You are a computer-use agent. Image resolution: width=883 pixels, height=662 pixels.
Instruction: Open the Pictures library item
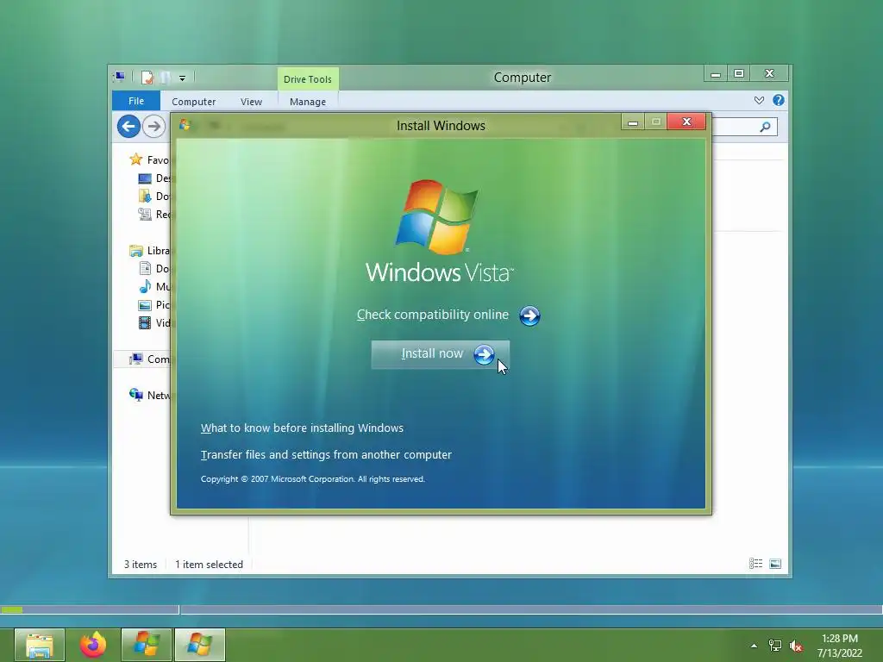tap(153, 304)
